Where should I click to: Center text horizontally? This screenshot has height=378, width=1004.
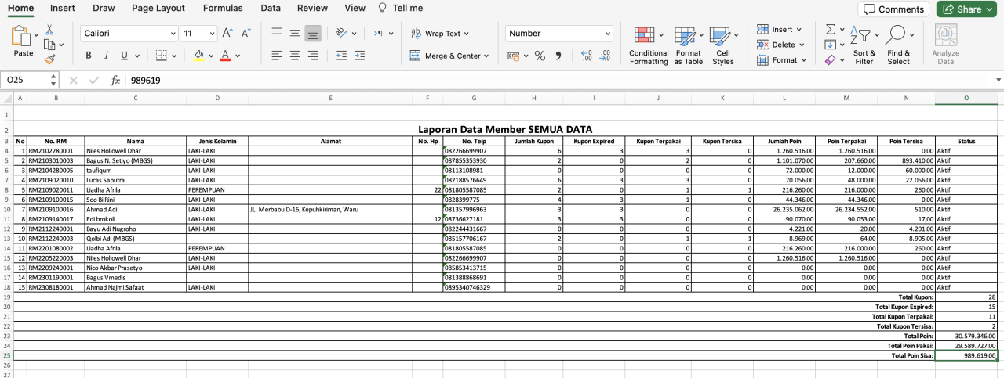point(295,56)
